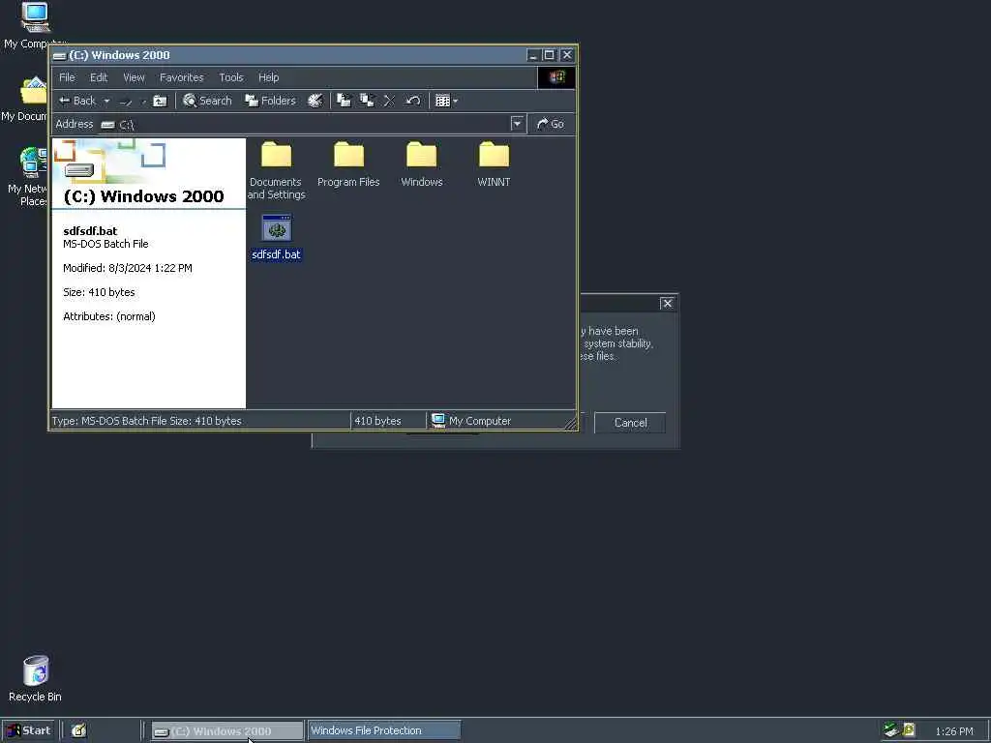Open the Edit menu

tap(99, 77)
